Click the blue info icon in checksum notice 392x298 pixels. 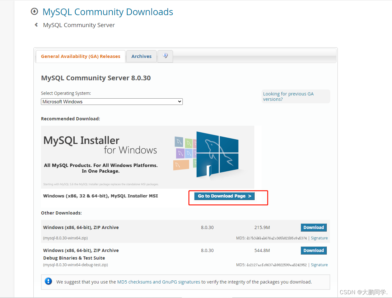pos(49,281)
